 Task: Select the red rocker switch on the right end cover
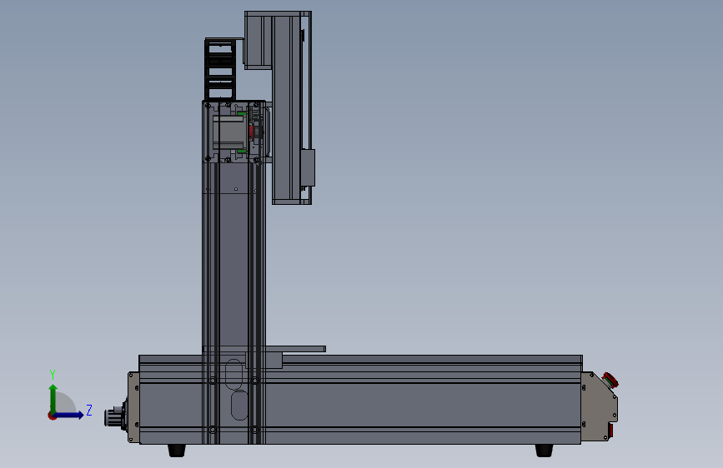610,431
